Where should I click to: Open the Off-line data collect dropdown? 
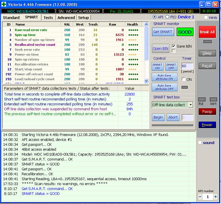191,105
